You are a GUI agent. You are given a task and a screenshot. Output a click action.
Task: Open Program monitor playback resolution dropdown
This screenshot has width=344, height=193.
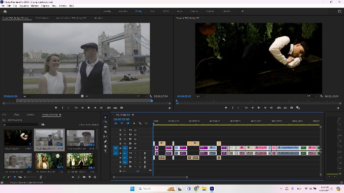[313, 96]
